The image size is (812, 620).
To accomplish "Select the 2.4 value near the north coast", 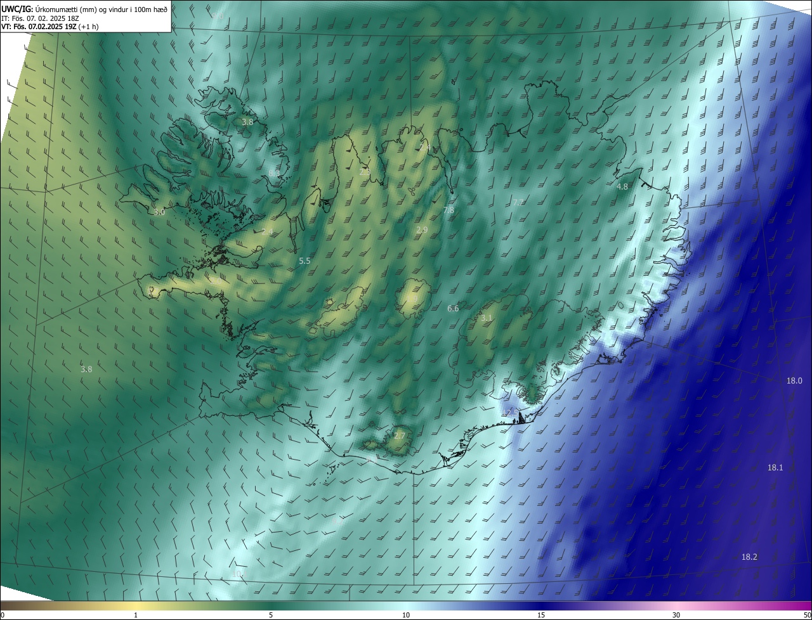I will coord(425,147).
